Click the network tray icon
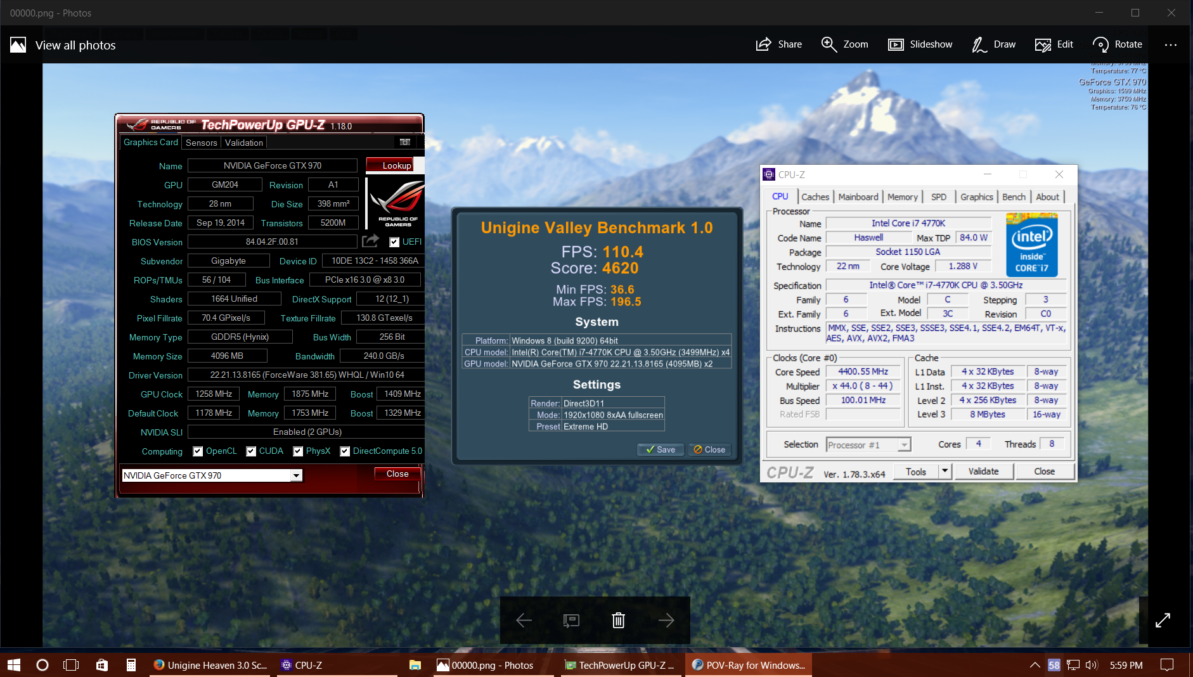The height and width of the screenshot is (677, 1193). (x=1073, y=665)
